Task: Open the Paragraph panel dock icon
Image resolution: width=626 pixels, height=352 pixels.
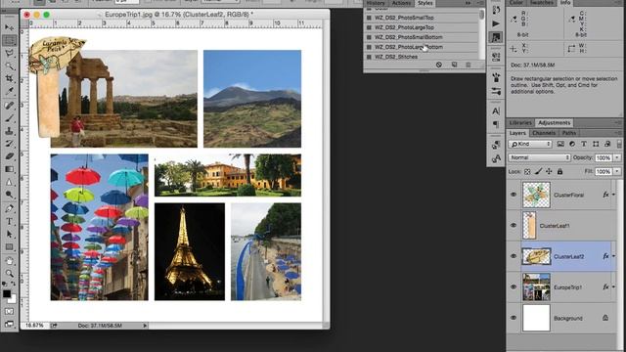Action: [496, 124]
